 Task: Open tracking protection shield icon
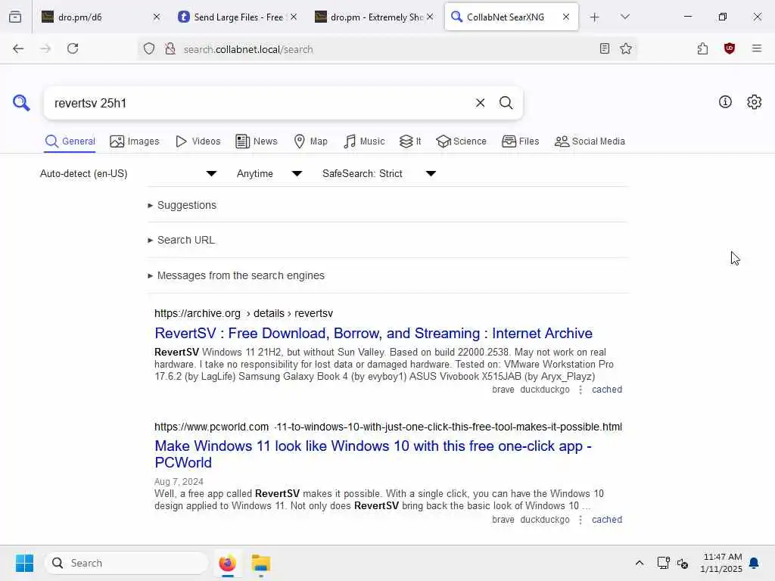point(149,48)
